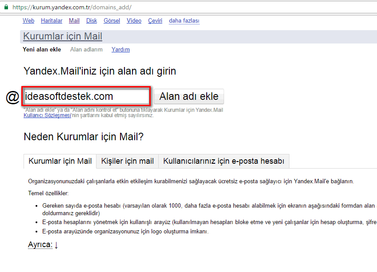
Task: Open the Video link
Action: 134,21
